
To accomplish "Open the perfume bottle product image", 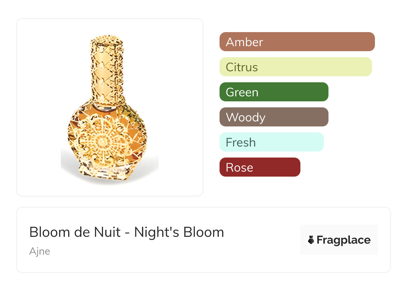I will pyautogui.click(x=110, y=107).
